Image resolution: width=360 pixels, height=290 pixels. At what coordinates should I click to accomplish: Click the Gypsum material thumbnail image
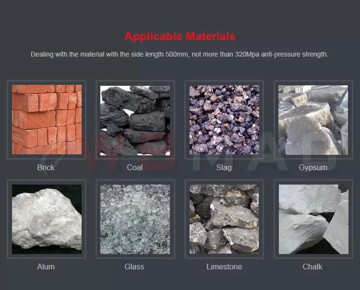point(313,120)
